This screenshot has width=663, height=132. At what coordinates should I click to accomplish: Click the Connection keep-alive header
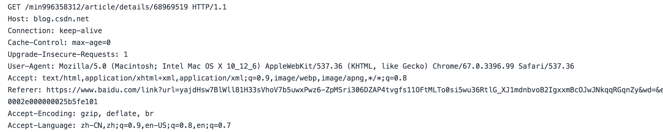pyautogui.click(x=55, y=31)
